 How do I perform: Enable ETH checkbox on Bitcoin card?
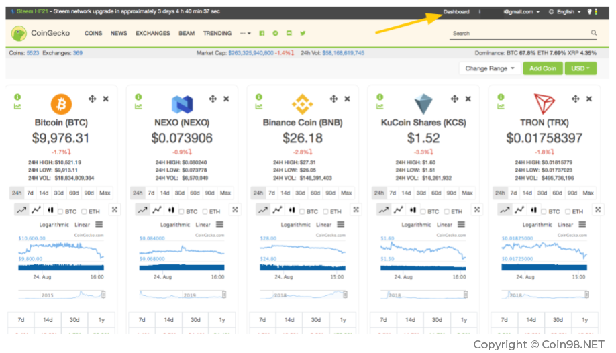click(84, 212)
